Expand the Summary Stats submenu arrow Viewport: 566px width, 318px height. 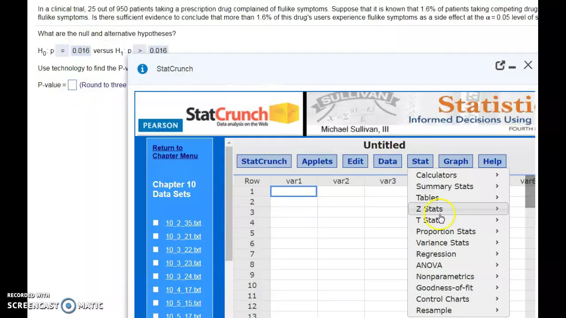(497, 186)
